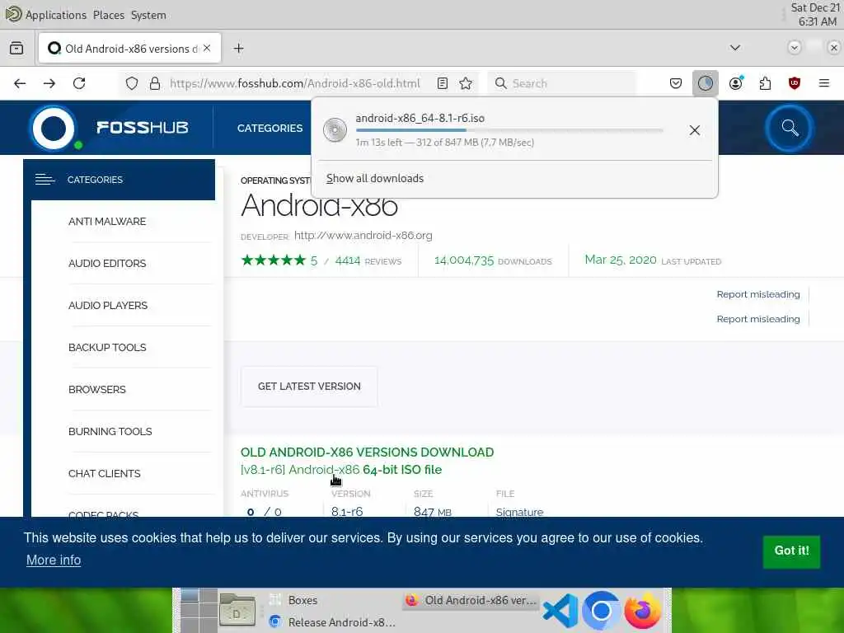Show site security lock info

(155, 83)
